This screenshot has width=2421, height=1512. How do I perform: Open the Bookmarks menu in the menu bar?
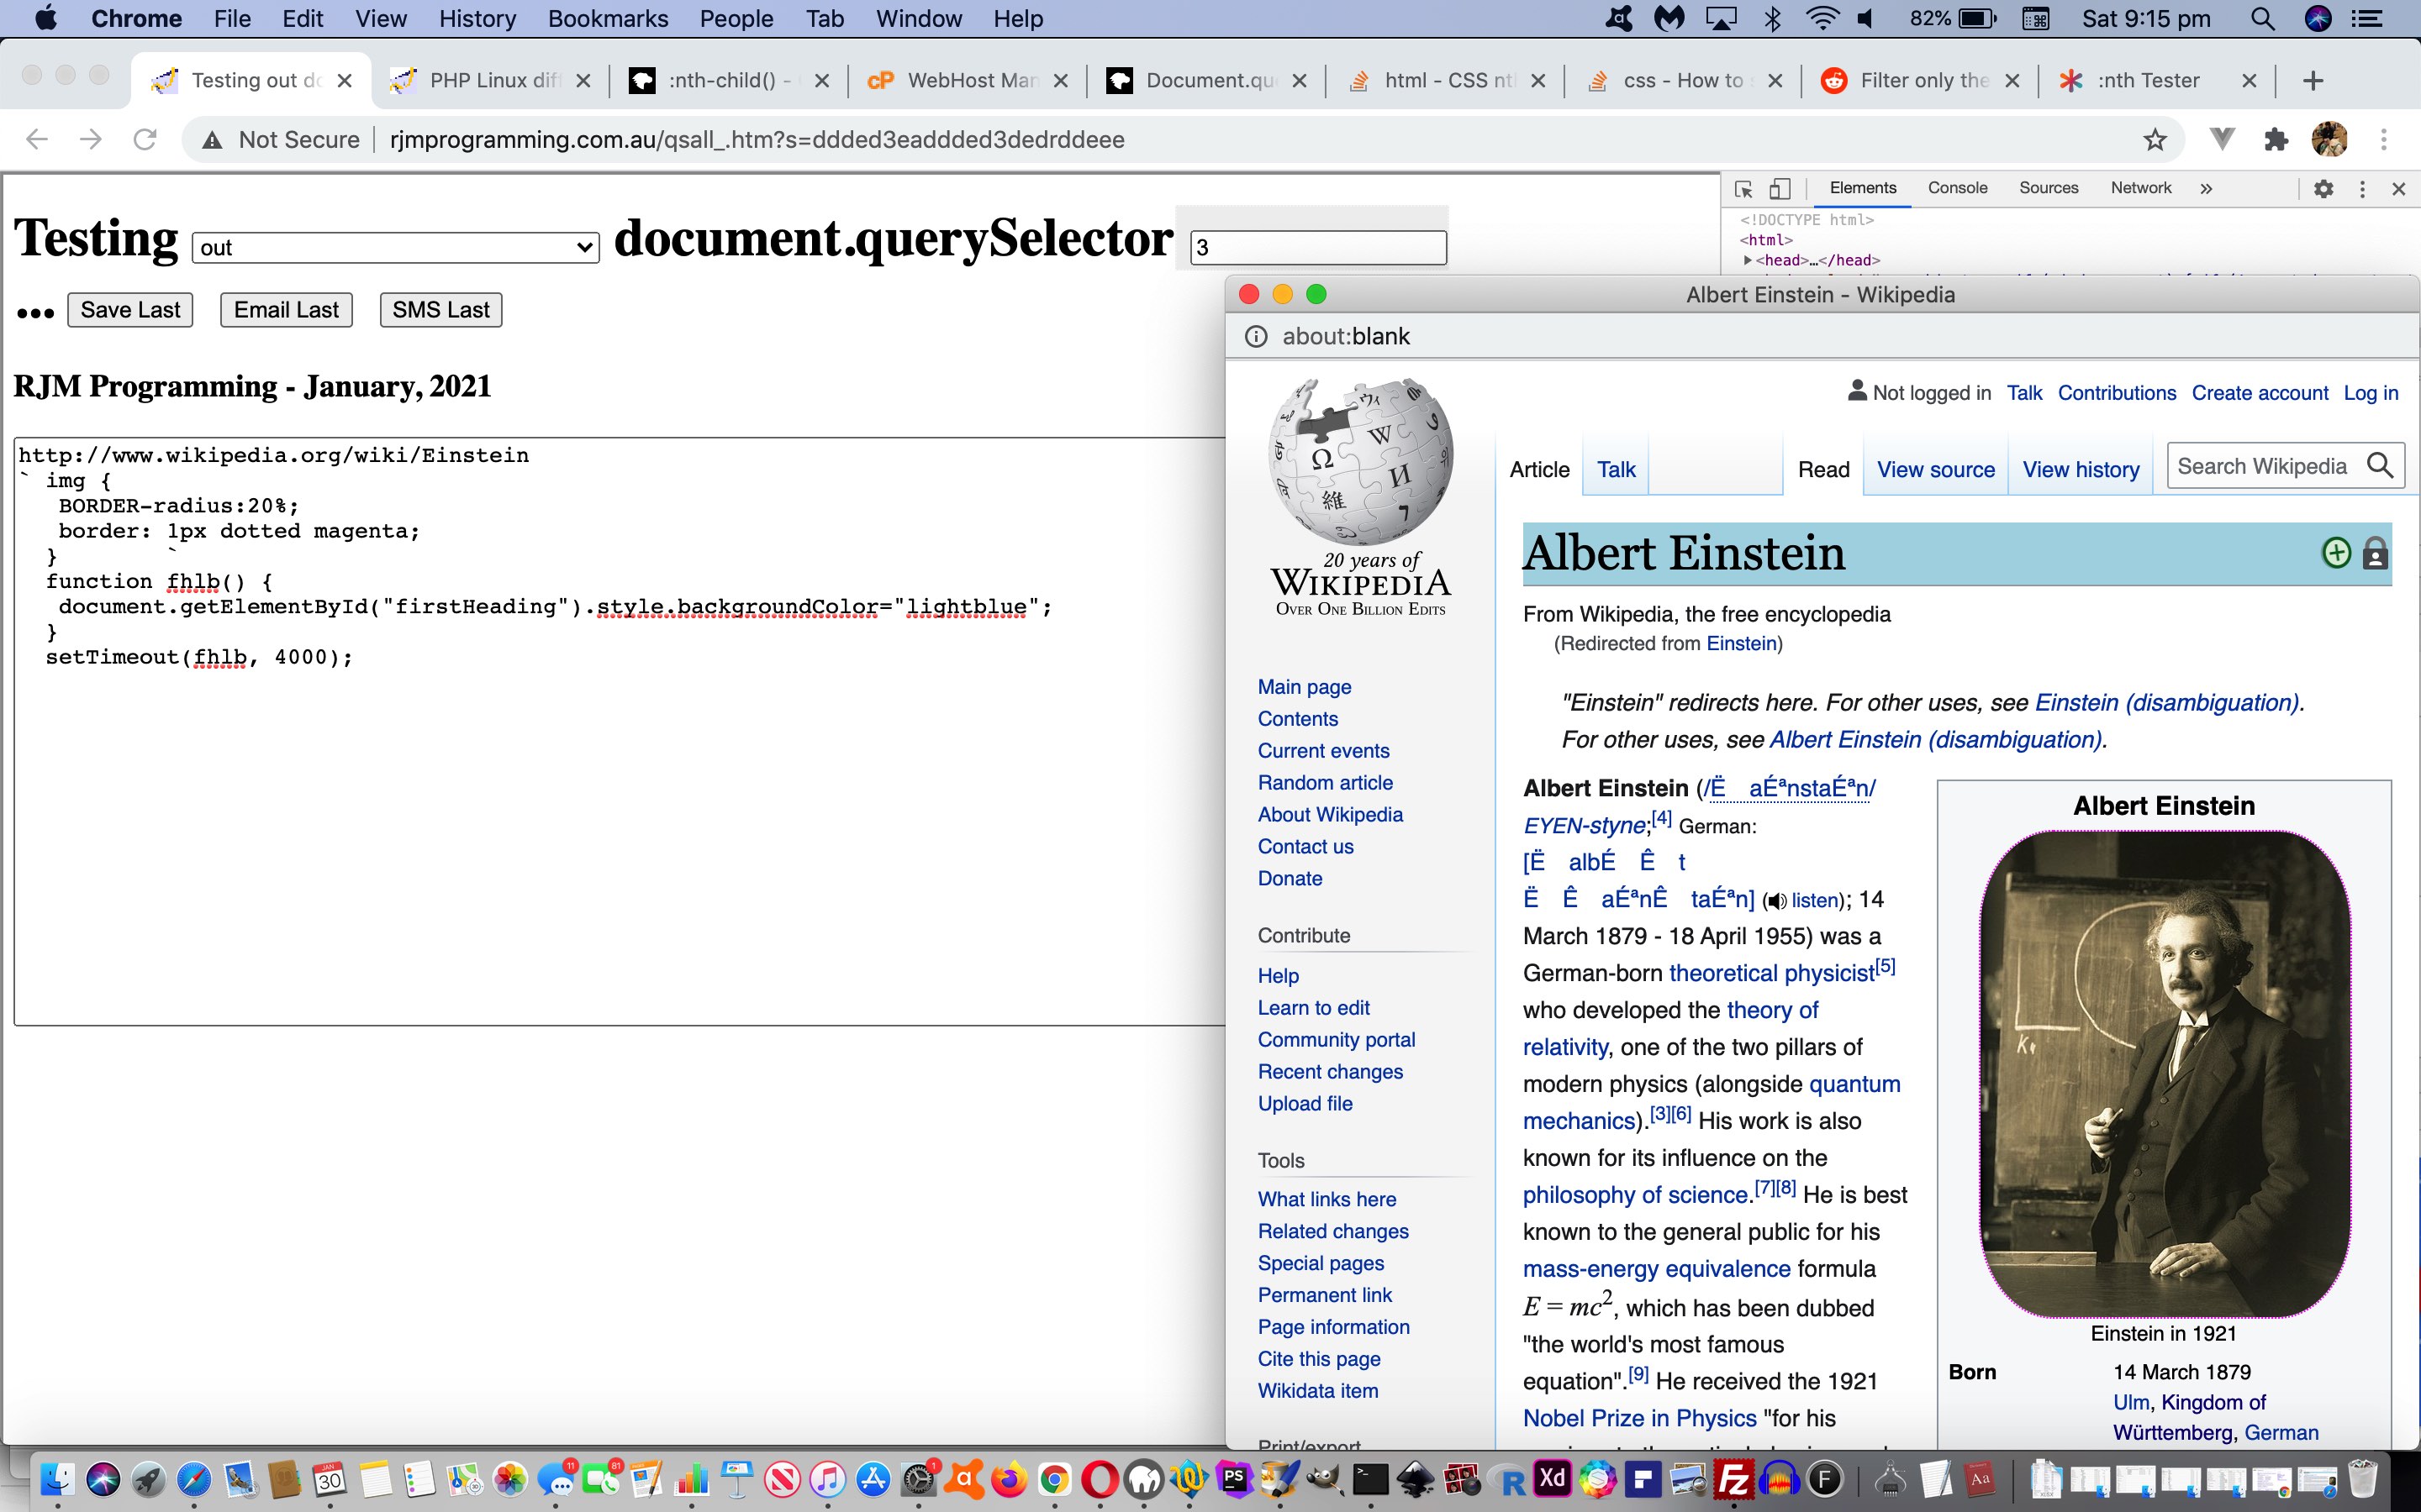[x=607, y=18]
